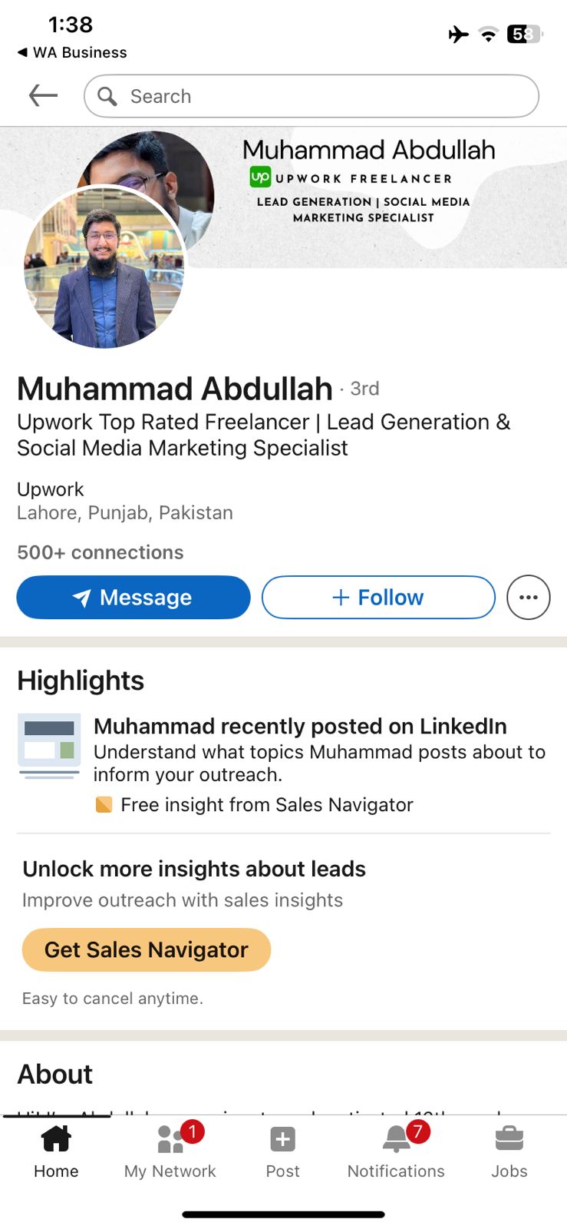This screenshot has width=567, height=1229.
Task: Follow Muhammad Abdullah
Action: point(378,598)
